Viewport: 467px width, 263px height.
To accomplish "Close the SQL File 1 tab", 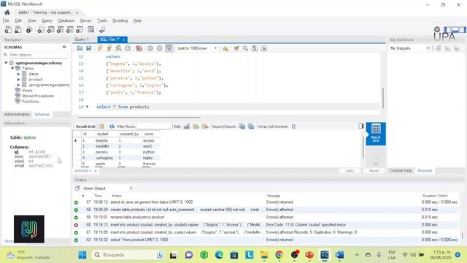I will (x=124, y=39).
